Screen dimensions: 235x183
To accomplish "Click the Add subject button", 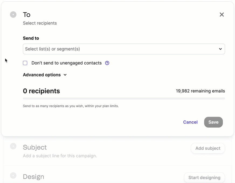I will point(208,148).
